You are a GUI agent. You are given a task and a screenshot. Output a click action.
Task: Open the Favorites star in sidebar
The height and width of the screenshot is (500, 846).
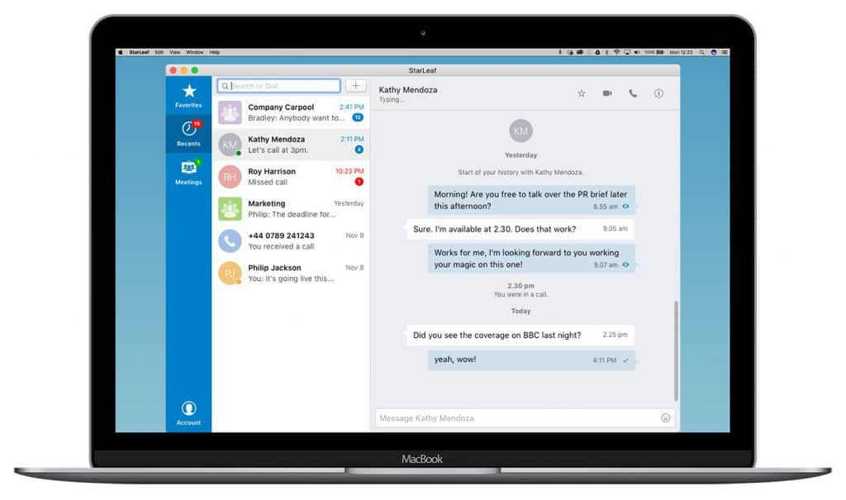click(x=188, y=96)
